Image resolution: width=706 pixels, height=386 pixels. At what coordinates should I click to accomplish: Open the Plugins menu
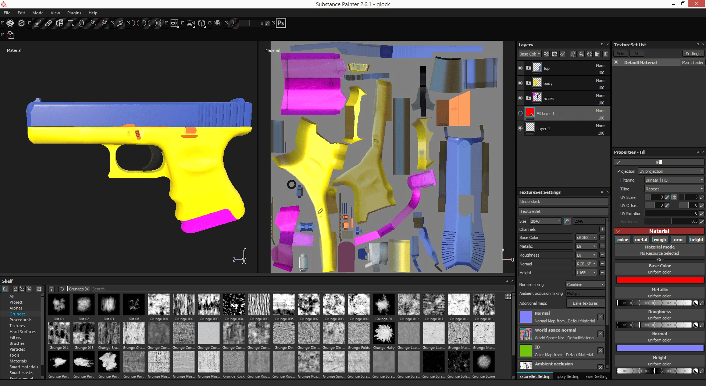coord(74,13)
